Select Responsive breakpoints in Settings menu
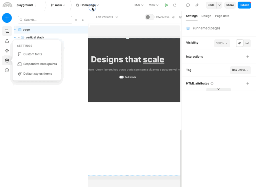Image resolution: width=256 pixels, height=187 pixels. [x=37, y=64]
